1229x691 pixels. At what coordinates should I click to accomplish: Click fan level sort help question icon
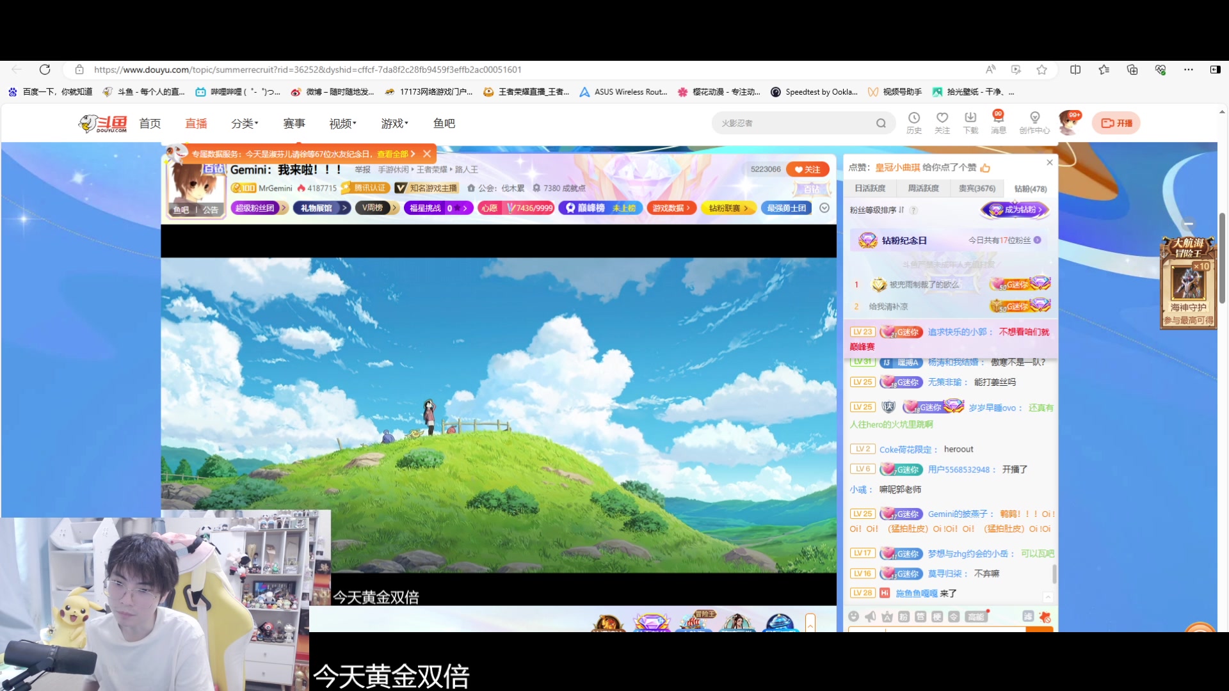[913, 210]
